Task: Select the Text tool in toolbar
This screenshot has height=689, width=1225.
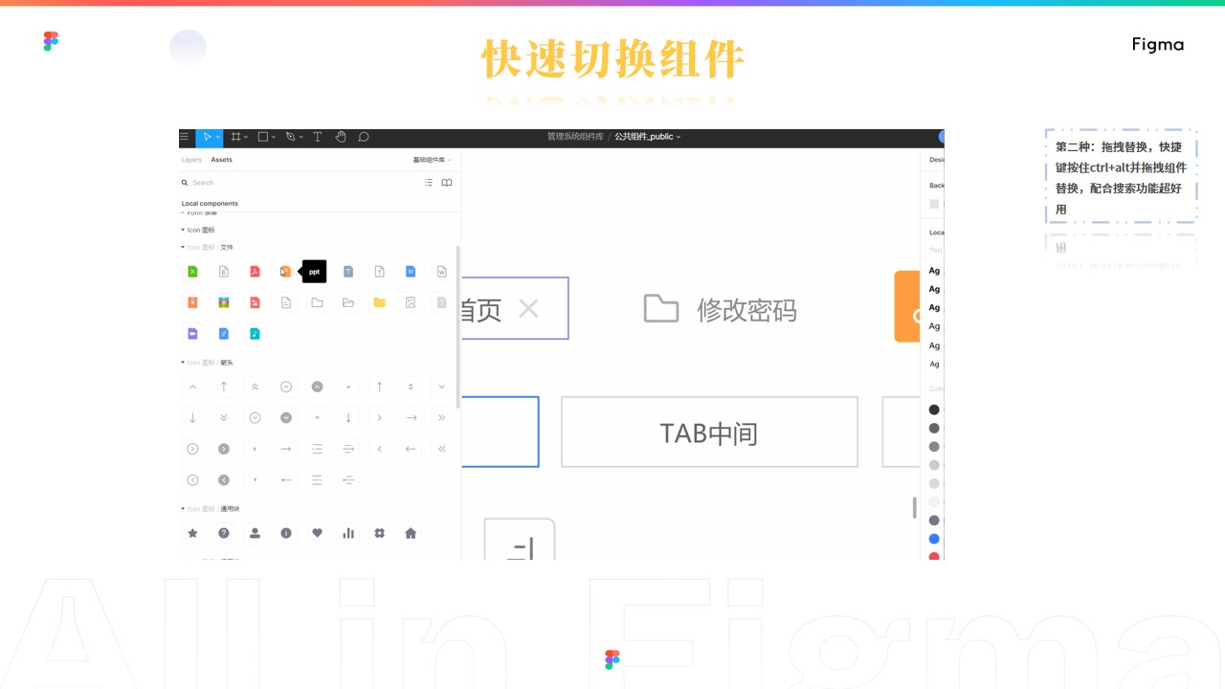Action: [x=318, y=137]
